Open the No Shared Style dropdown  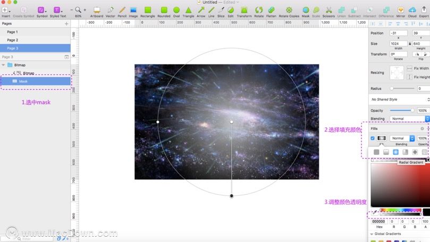click(399, 99)
